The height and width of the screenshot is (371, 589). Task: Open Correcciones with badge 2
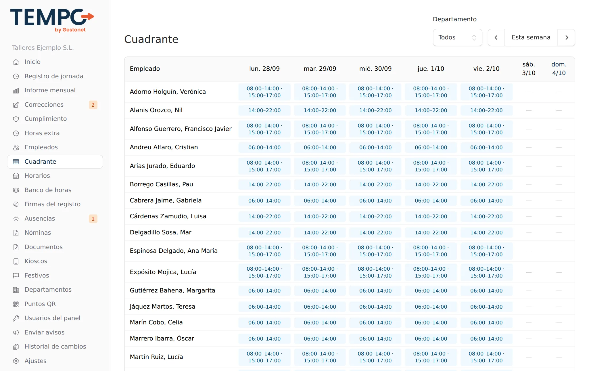55,105
